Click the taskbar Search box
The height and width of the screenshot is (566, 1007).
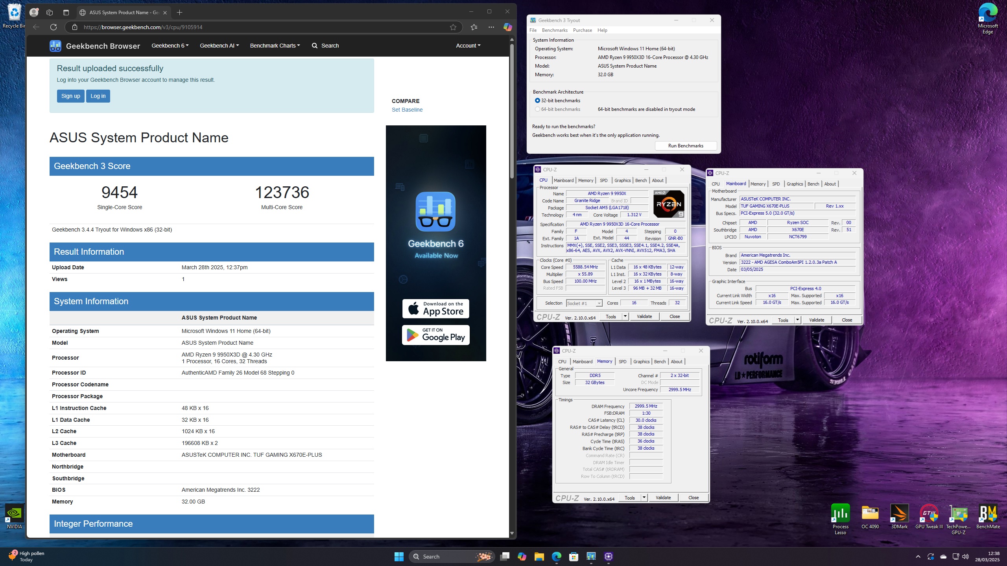click(x=452, y=557)
